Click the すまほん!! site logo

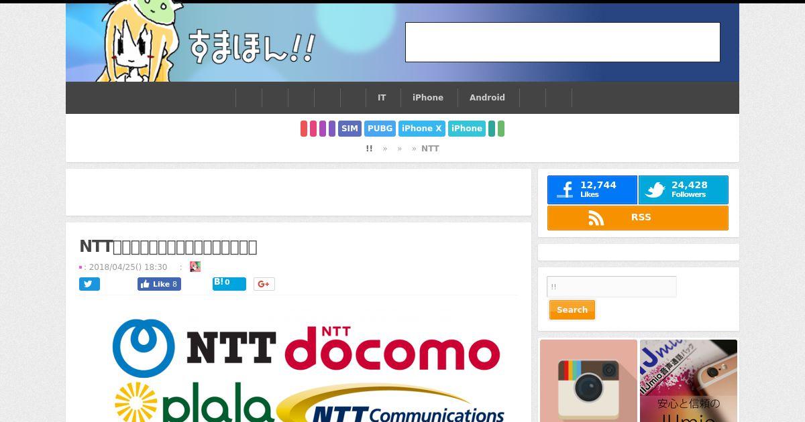pos(251,47)
